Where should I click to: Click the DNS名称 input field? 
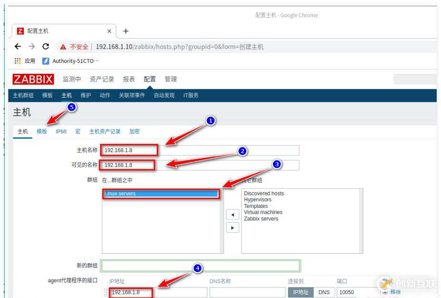click(247, 292)
